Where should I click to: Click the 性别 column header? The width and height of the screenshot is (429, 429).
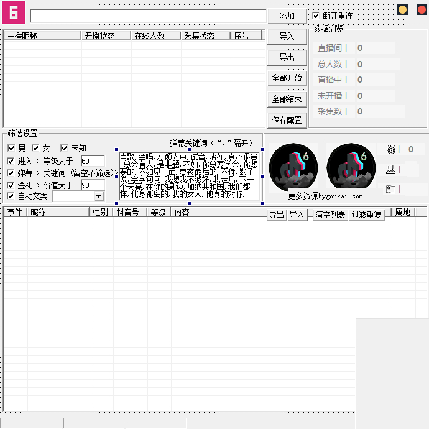101,212
